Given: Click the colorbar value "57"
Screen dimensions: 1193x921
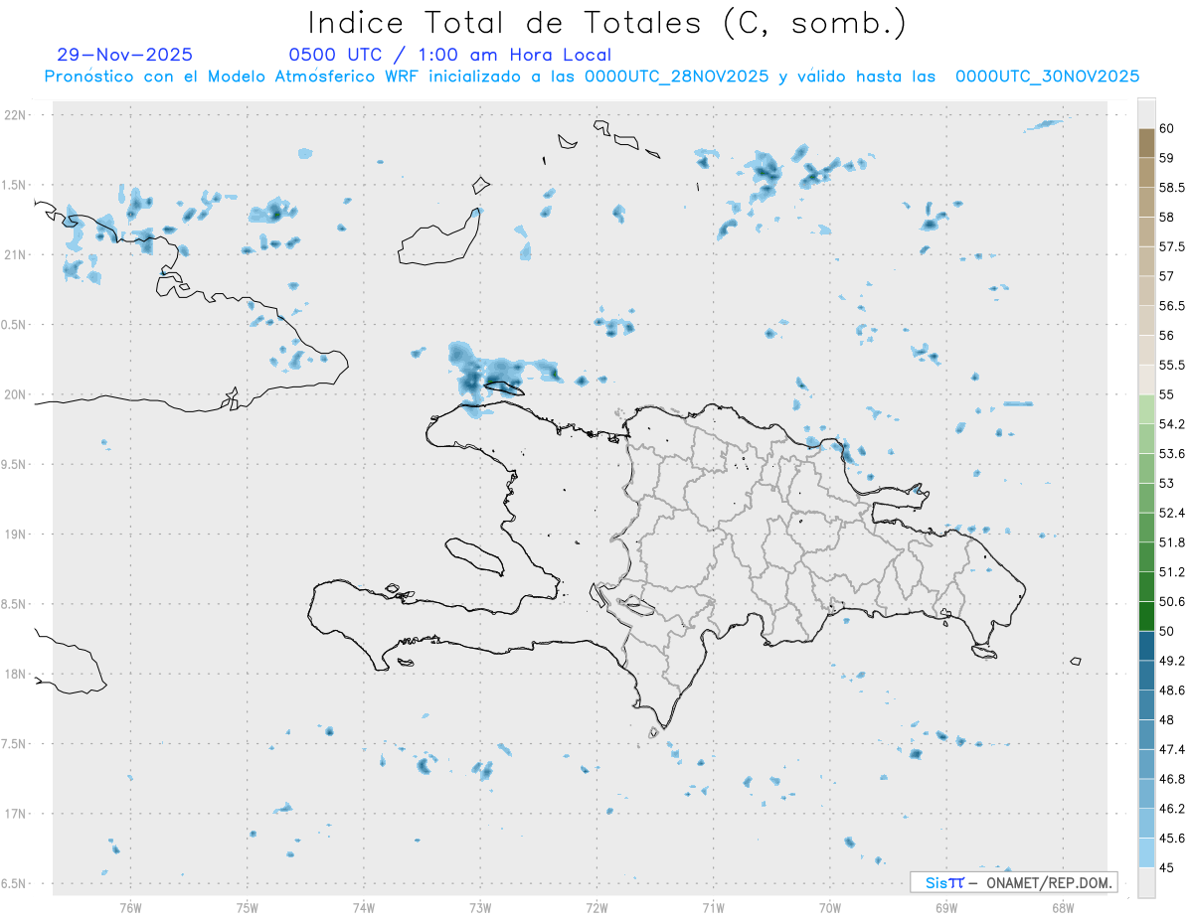Looking at the screenshot, I should [x=1167, y=276].
